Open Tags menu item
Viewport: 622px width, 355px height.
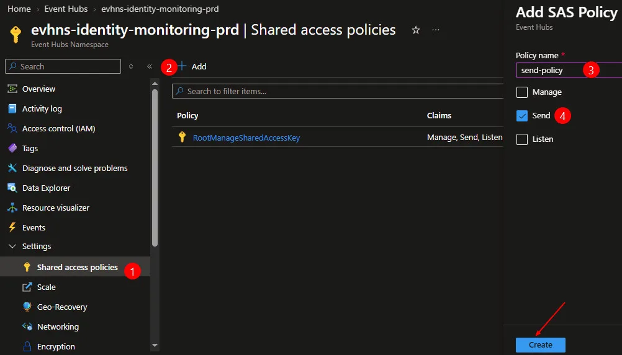(30, 149)
